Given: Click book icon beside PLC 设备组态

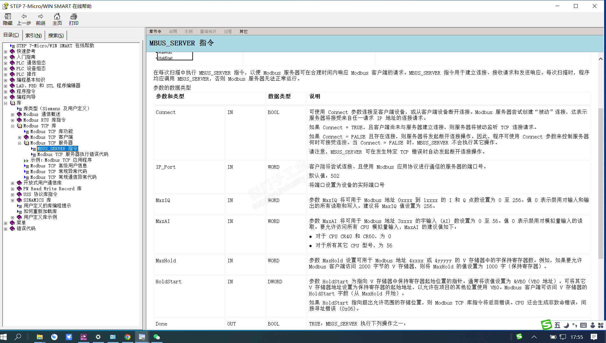Looking at the screenshot, I should pos(12,69).
